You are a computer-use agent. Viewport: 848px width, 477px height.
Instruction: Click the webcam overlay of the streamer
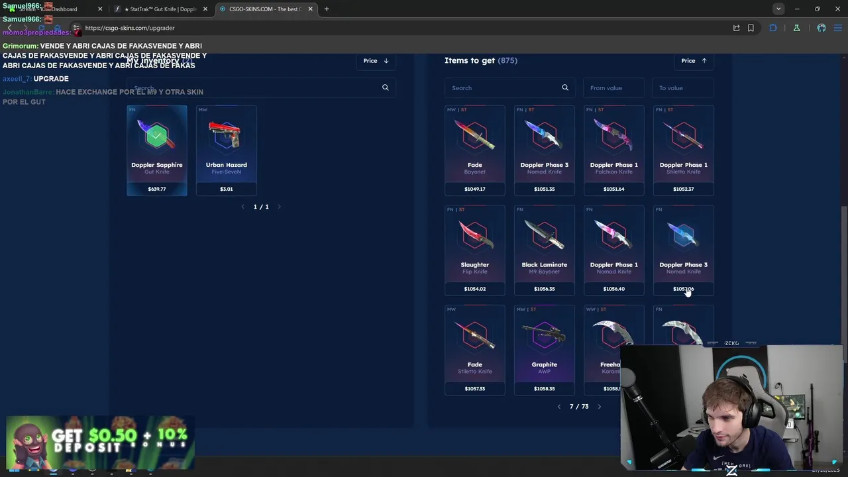[732, 407]
